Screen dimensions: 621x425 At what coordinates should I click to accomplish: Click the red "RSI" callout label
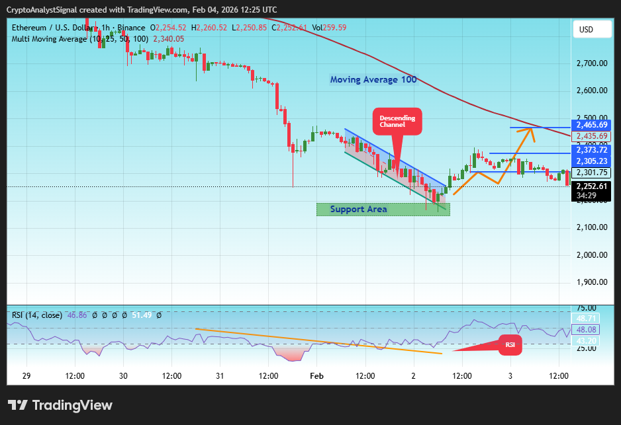(510, 345)
